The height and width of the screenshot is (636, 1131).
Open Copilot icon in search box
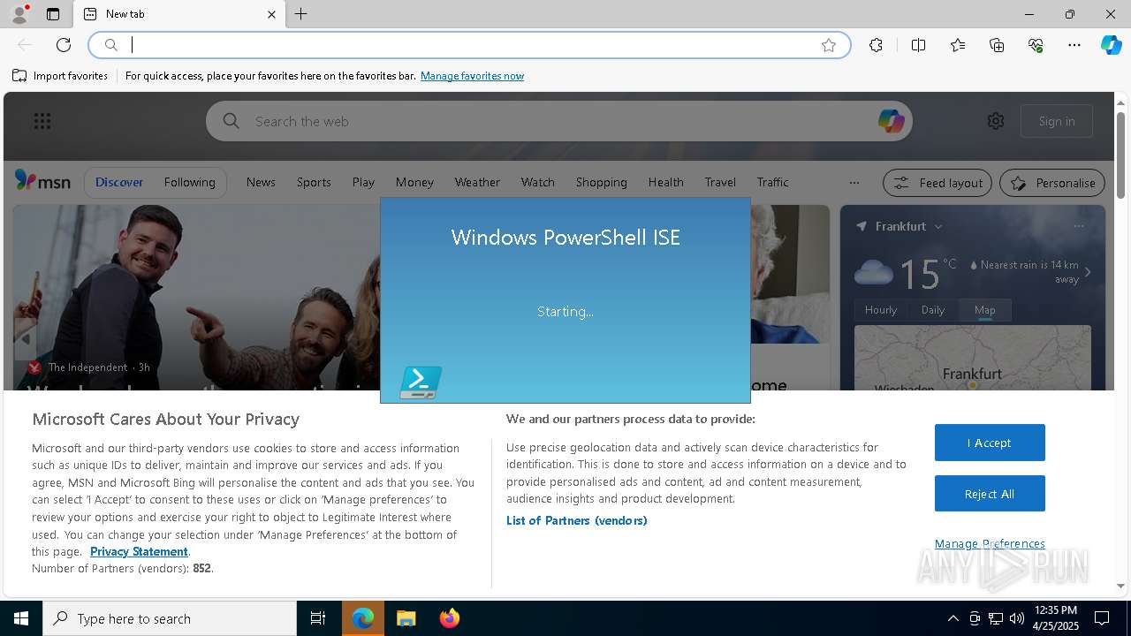point(891,121)
